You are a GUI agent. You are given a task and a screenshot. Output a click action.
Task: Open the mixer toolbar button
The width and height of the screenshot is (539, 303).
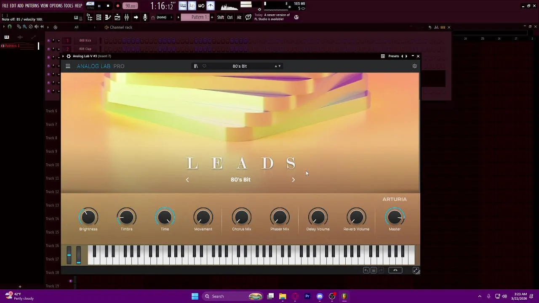tap(126, 17)
